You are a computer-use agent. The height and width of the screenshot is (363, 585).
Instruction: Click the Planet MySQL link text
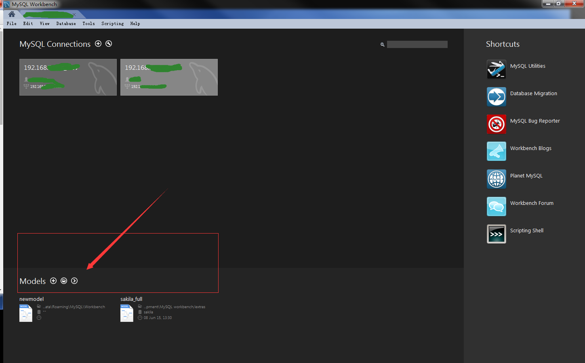pyautogui.click(x=526, y=175)
